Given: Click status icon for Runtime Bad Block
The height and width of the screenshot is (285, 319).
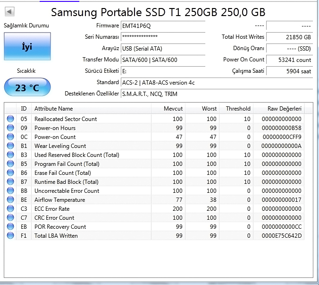Looking at the screenshot, I should point(10,181).
